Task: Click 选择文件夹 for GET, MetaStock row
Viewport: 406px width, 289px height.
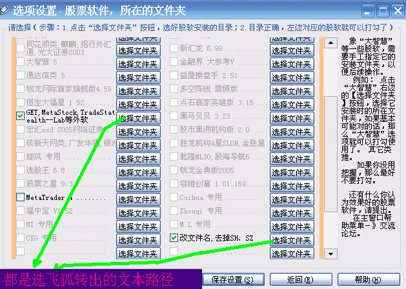Action: [x=138, y=118]
